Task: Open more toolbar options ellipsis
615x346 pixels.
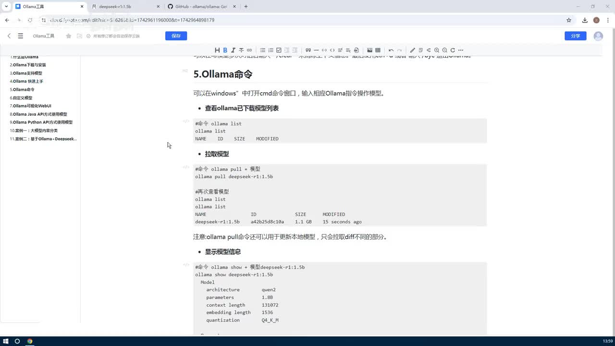Action: 461,50
